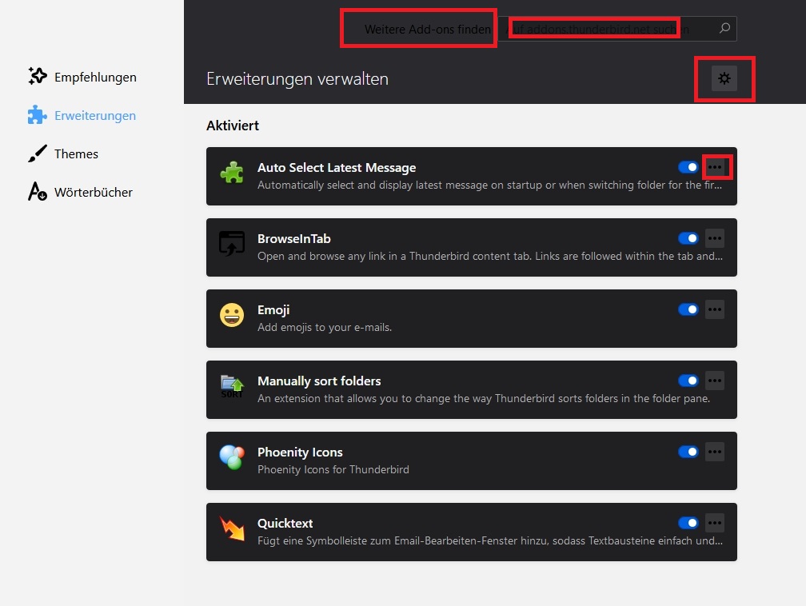Click the BrowseInTab extension icon
The image size is (806, 606).
232,244
